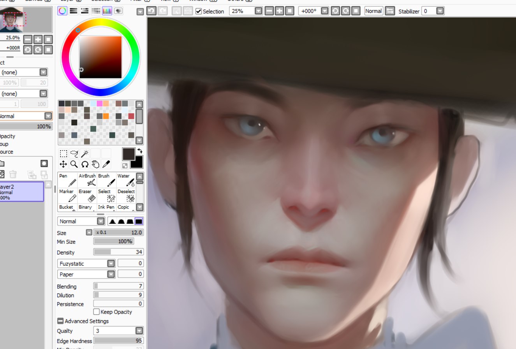Pick the orange swatch in the palette
Image resolution: width=516 pixels, height=349 pixels.
(106, 116)
